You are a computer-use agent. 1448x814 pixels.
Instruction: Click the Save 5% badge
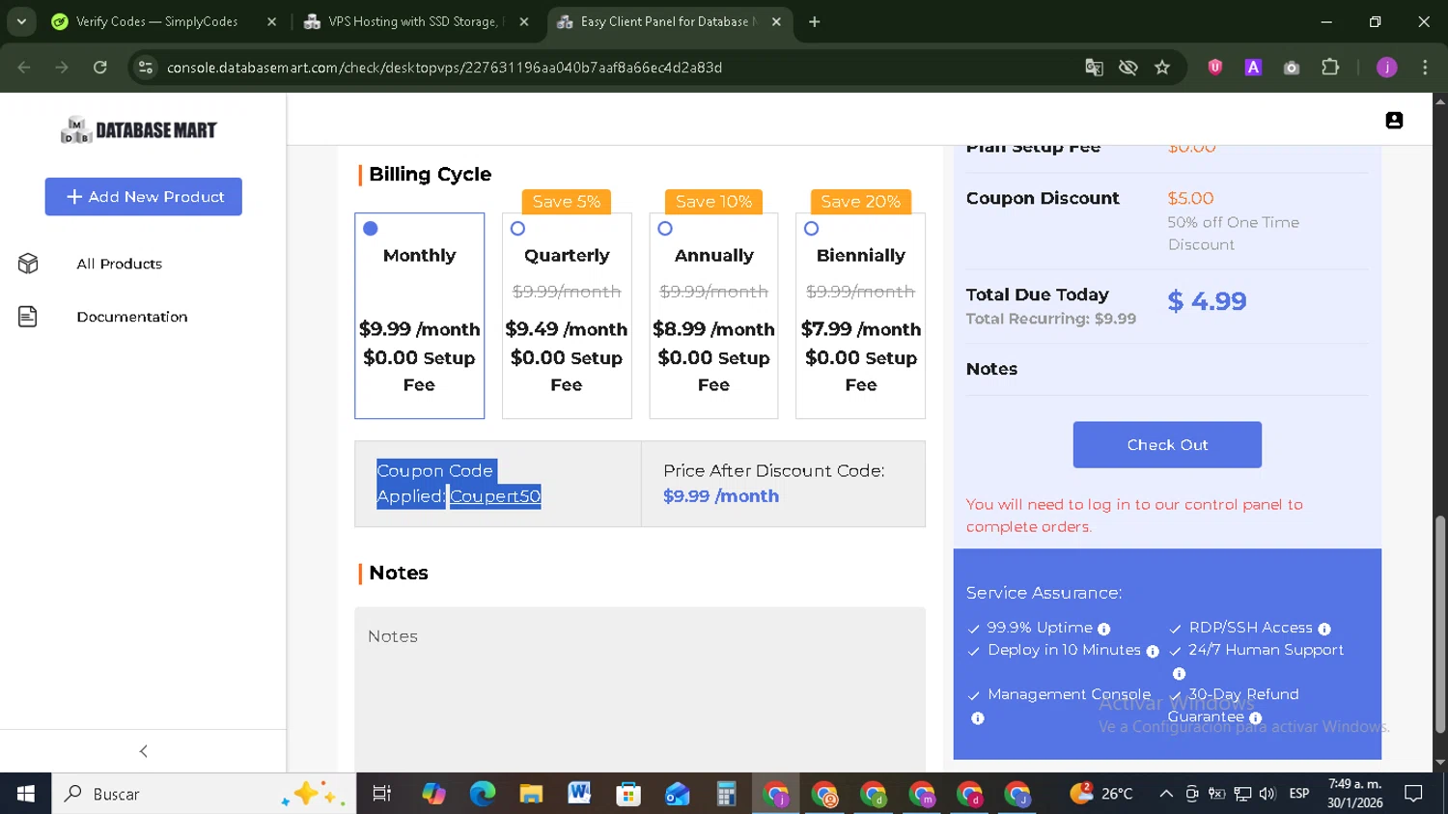[567, 202]
